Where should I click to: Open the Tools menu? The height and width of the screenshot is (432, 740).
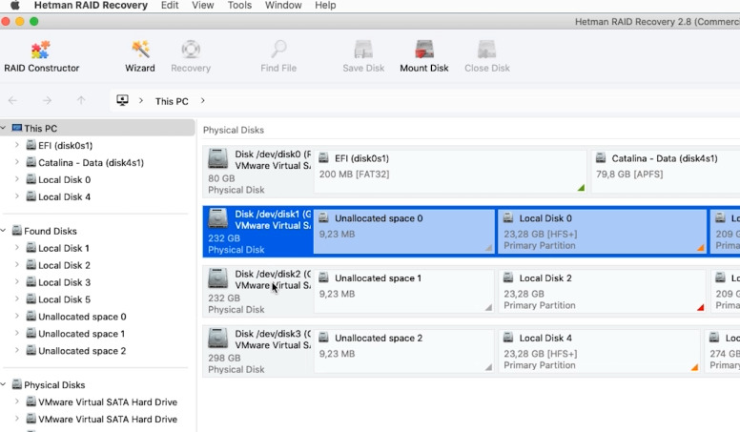(239, 5)
